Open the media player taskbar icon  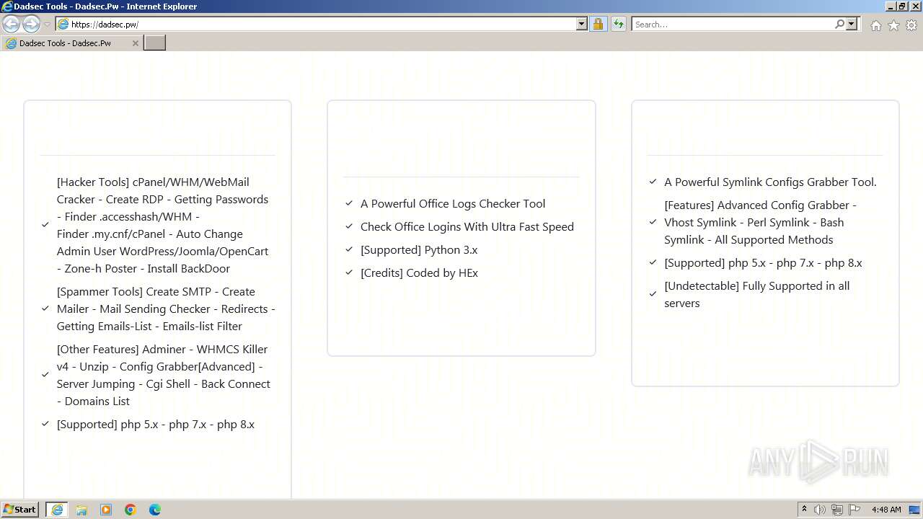pyautogui.click(x=106, y=510)
